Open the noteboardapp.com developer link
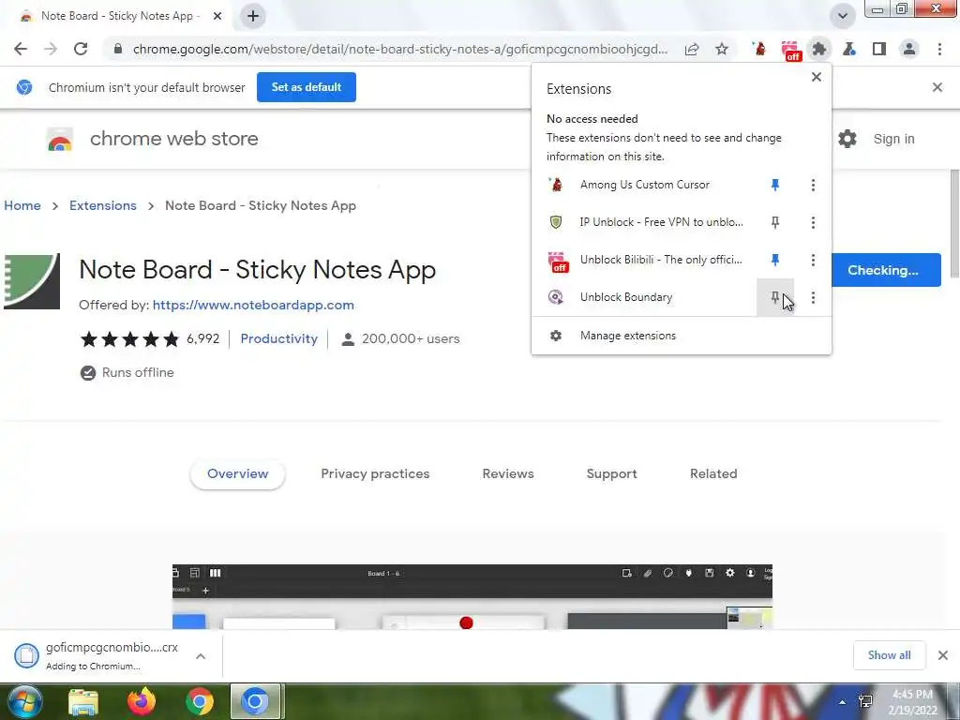The height and width of the screenshot is (720, 960). click(x=253, y=305)
